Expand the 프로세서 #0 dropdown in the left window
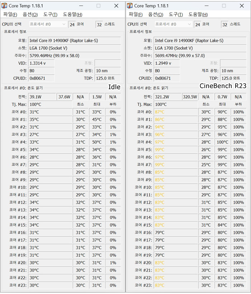 pos(64,24)
